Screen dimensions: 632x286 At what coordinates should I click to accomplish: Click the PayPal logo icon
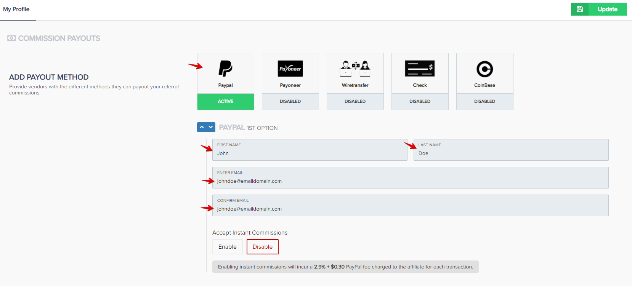[225, 69]
